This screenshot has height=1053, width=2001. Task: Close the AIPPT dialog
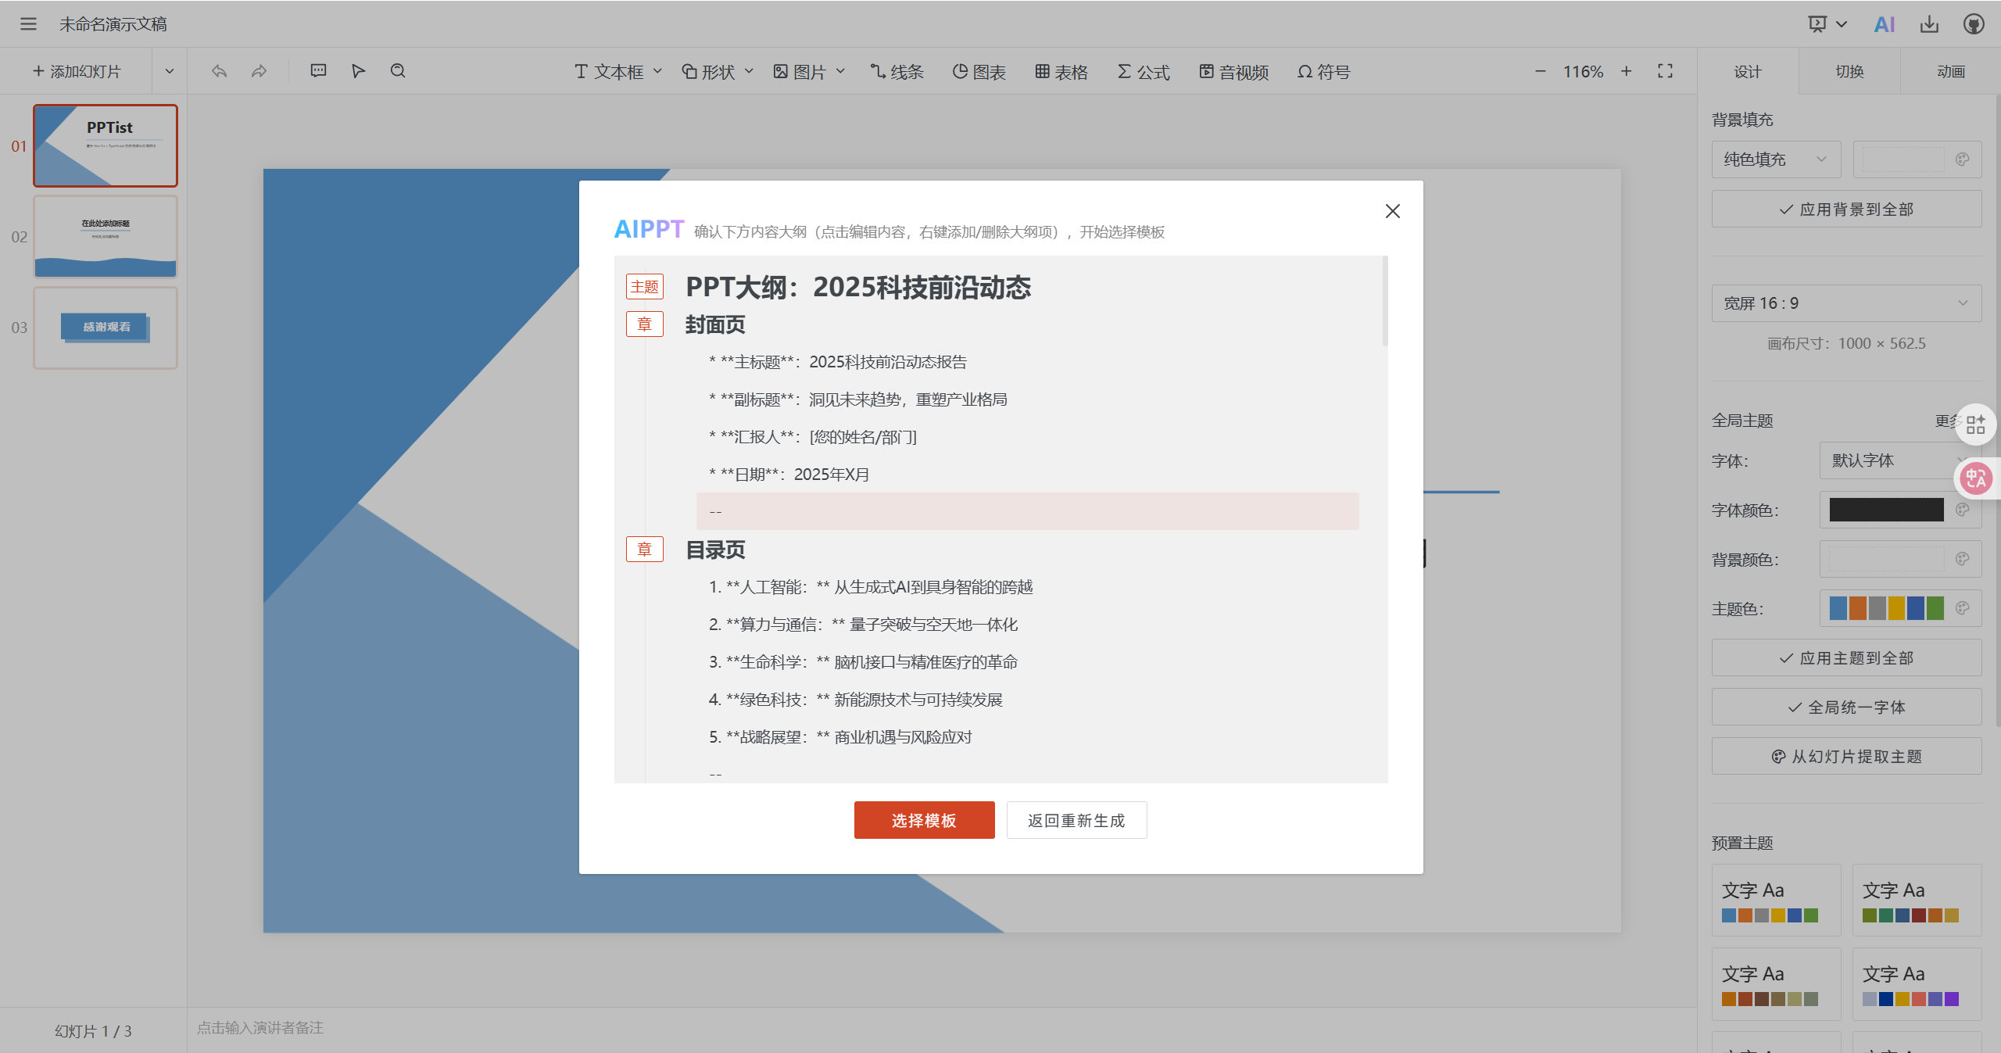point(1392,211)
